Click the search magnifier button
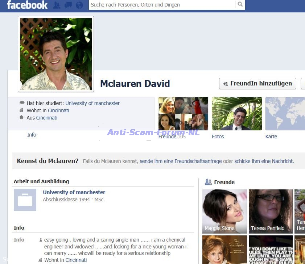 point(240,5)
